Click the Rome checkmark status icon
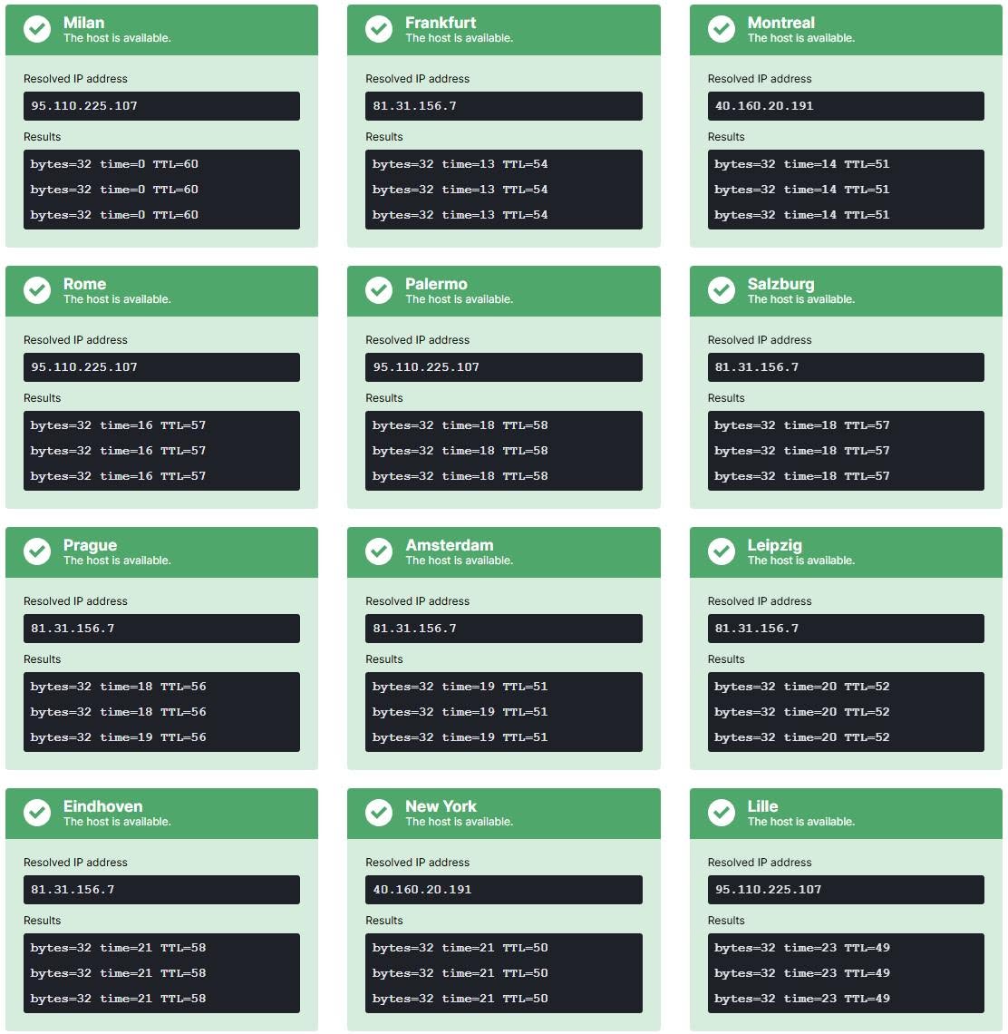This screenshot has width=1008, height=1034. [x=37, y=290]
